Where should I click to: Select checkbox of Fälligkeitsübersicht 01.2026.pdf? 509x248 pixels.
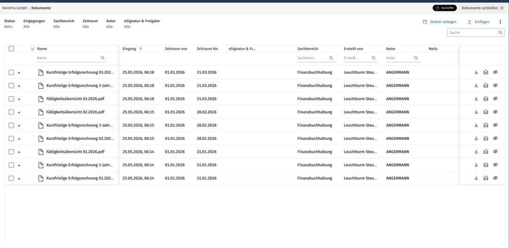click(x=12, y=152)
